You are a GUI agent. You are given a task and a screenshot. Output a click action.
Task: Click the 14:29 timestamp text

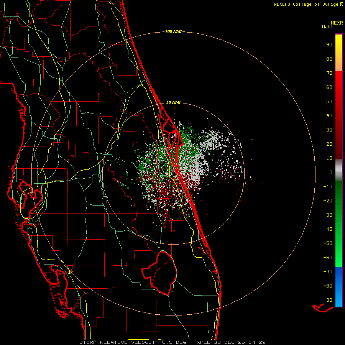click(x=257, y=342)
